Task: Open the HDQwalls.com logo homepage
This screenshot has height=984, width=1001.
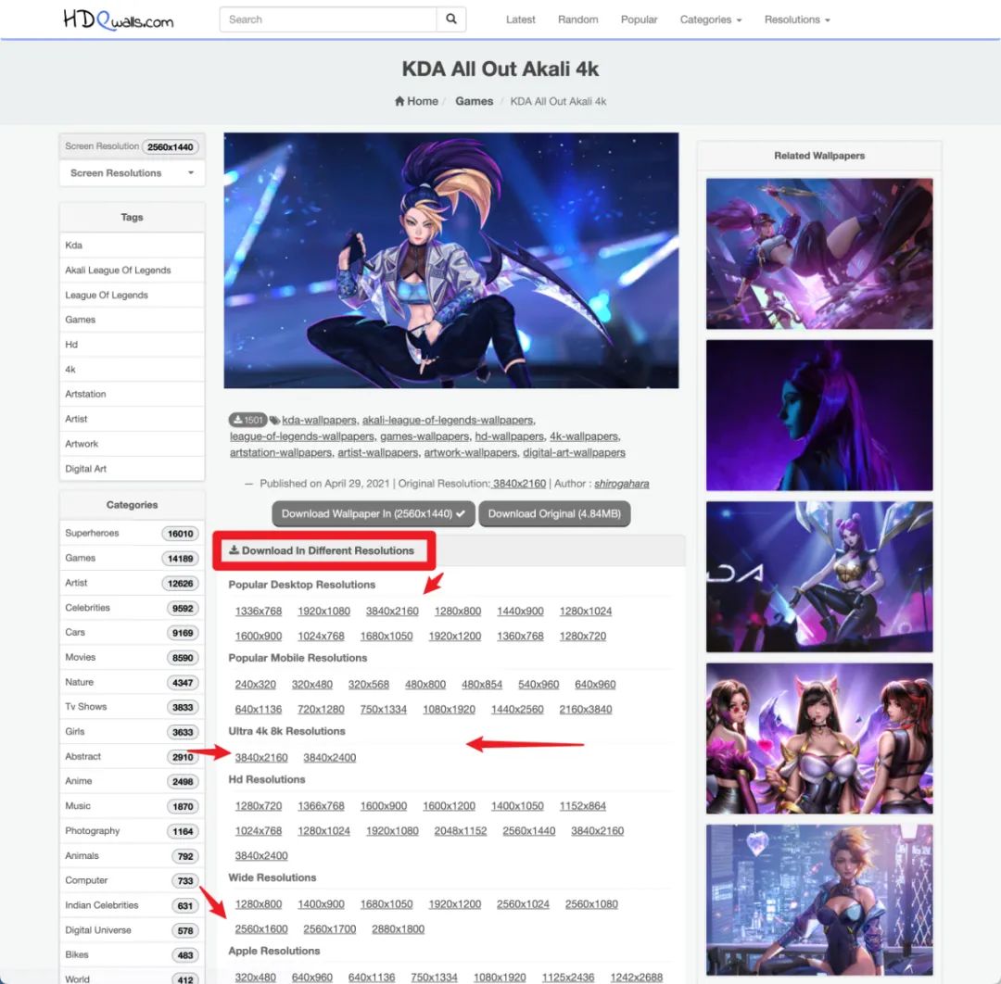Action: pos(118,19)
